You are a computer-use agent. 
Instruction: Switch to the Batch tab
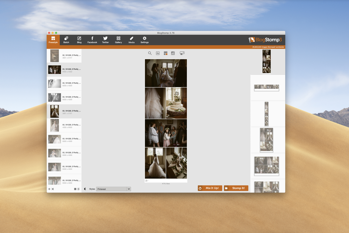click(x=66, y=40)
